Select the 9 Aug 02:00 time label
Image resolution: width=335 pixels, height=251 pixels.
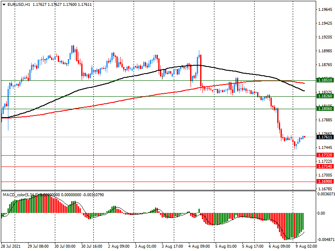point(307,246)
